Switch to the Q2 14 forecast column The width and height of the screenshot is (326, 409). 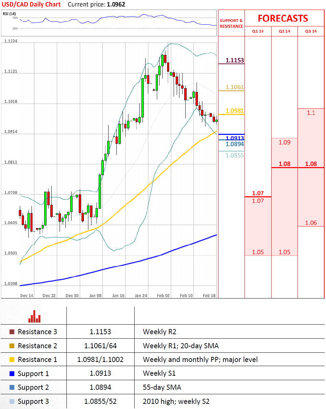click(284, 31)
